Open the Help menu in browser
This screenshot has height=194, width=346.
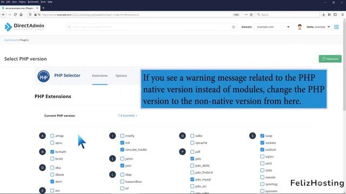pos(50,2)
